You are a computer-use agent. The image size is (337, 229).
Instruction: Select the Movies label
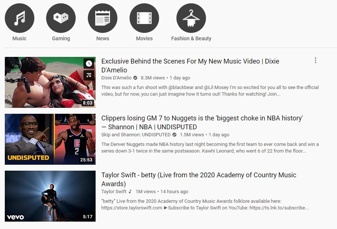point(144,38)
